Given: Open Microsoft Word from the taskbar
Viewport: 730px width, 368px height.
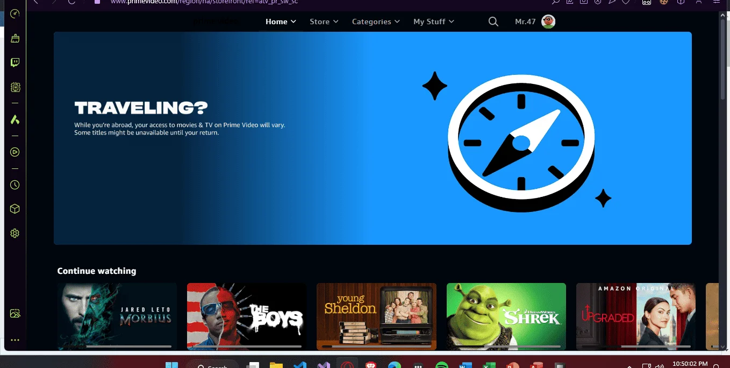Looking at the screenshot, I should coord(465,365).
